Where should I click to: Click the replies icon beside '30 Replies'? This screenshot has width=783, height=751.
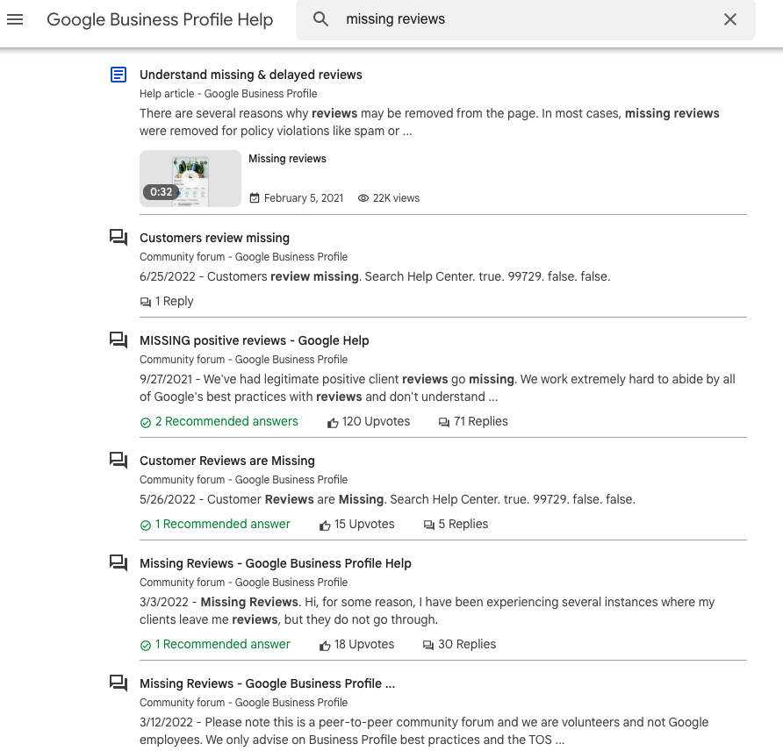coord(428,645)
